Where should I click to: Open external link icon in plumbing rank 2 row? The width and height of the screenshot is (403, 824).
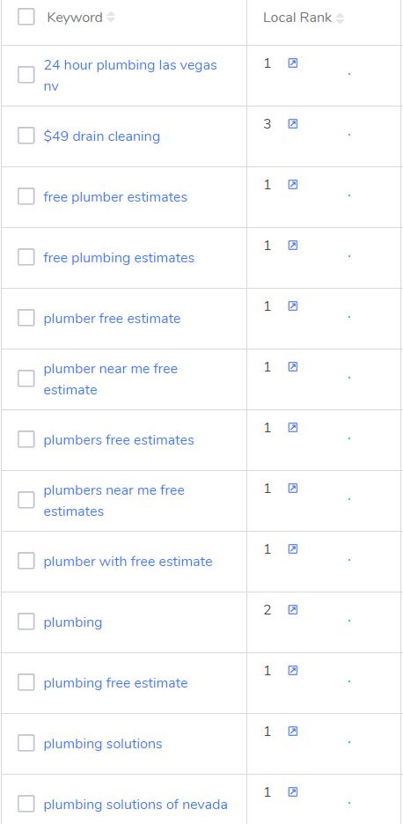293,609
